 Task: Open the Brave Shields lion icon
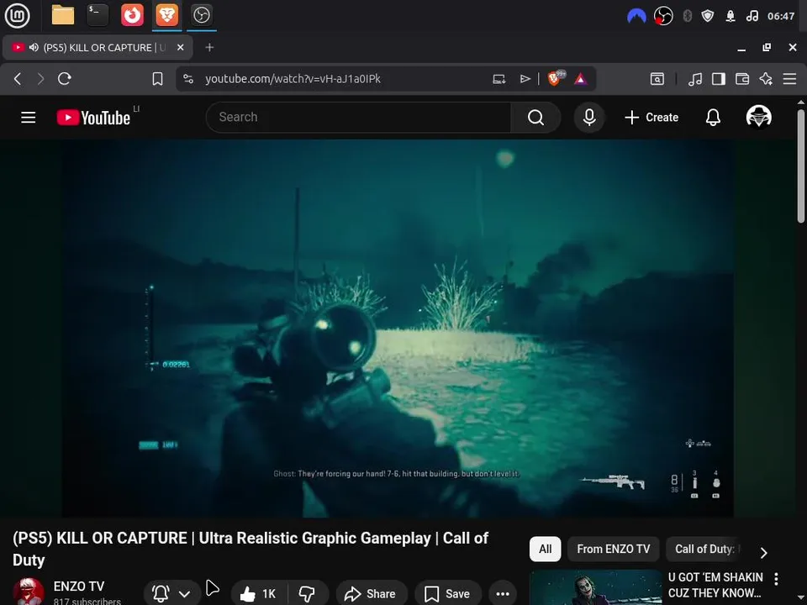coord(556,78)
